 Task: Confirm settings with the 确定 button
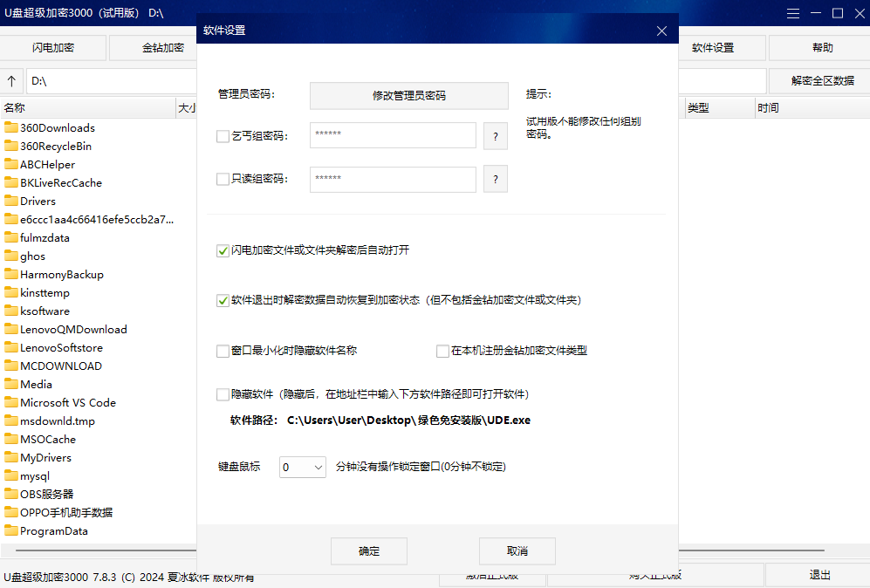(369, 551)
